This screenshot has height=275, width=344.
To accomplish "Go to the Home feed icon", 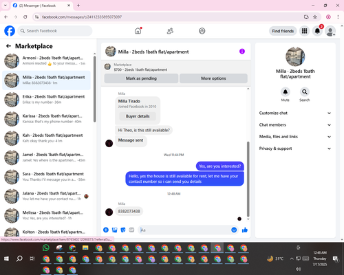I will pos(138,31).
